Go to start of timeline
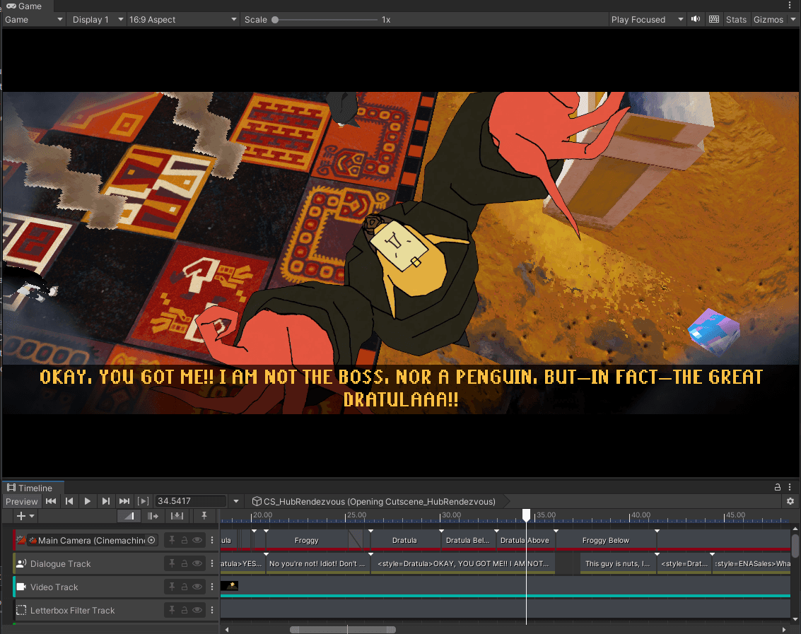The image size is (801, 634). point(51,501)
